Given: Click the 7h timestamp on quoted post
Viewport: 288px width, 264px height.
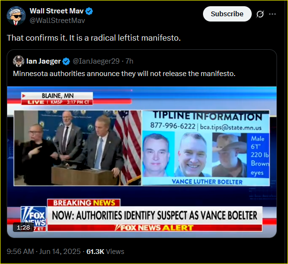Looking at the screenshot, I should pyautogui.click(x=129, y=61).
